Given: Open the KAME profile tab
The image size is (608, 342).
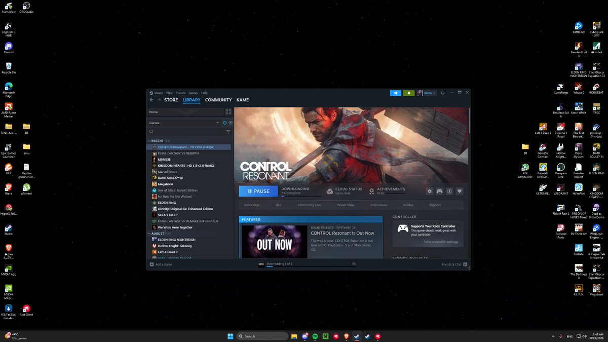Looking at the screenshot, I should tap(243, 100).
